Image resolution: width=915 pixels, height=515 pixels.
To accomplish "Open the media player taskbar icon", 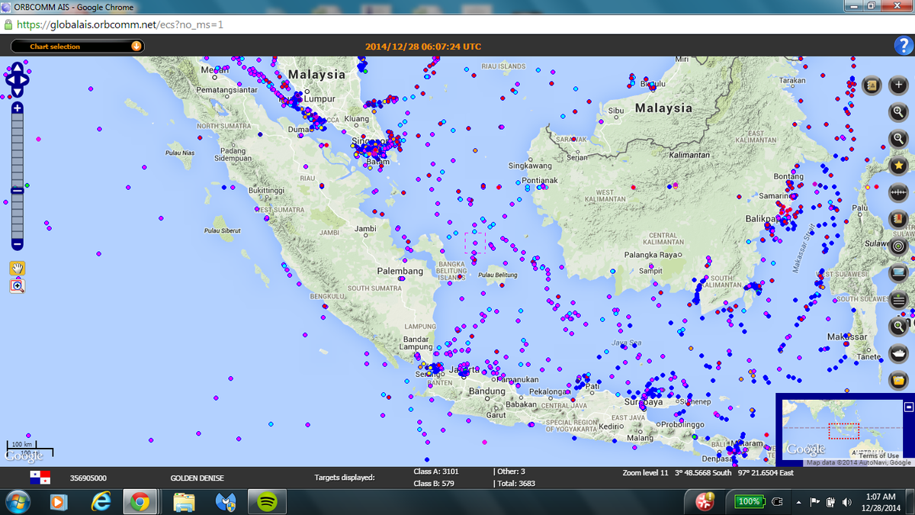I will click(x=59, y=501).
